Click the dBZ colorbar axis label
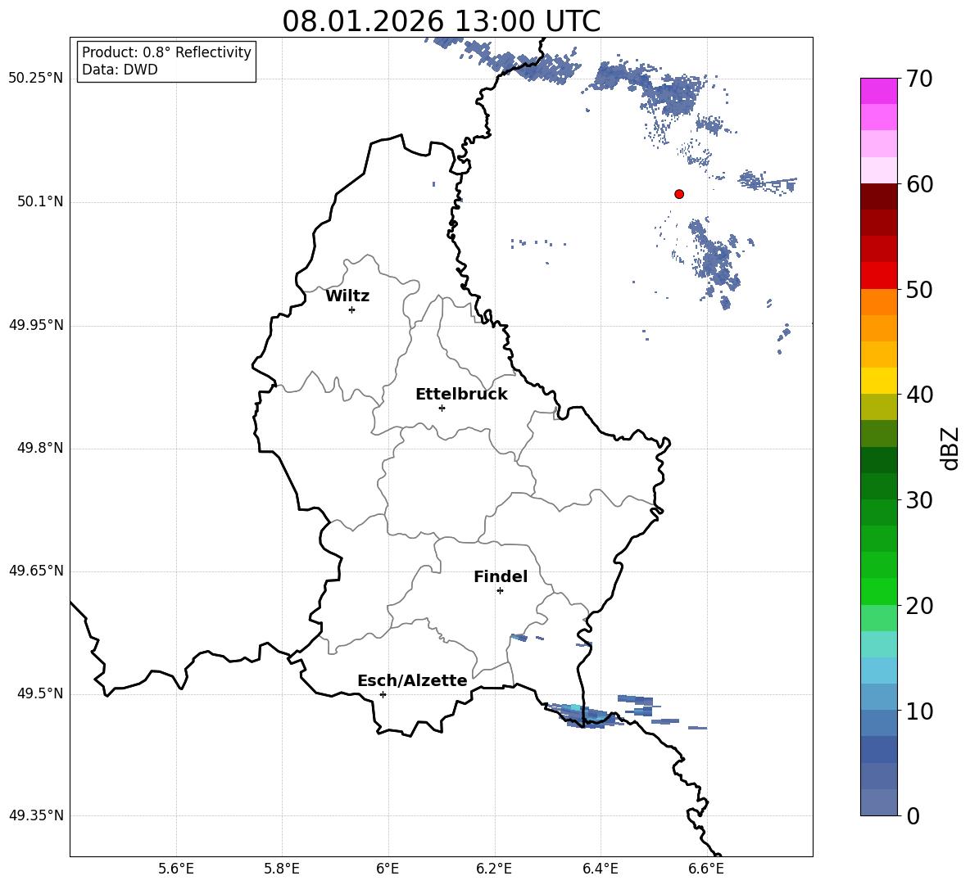Image resolution: width=970 pixels, height=885 pixels. [x=951, y=448]
